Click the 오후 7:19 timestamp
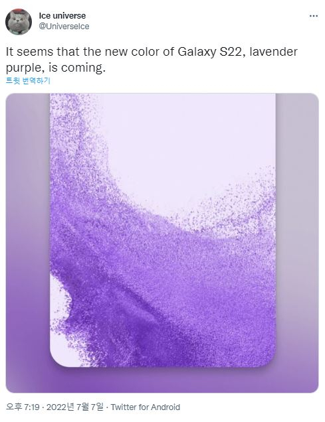 pos(23,407)
